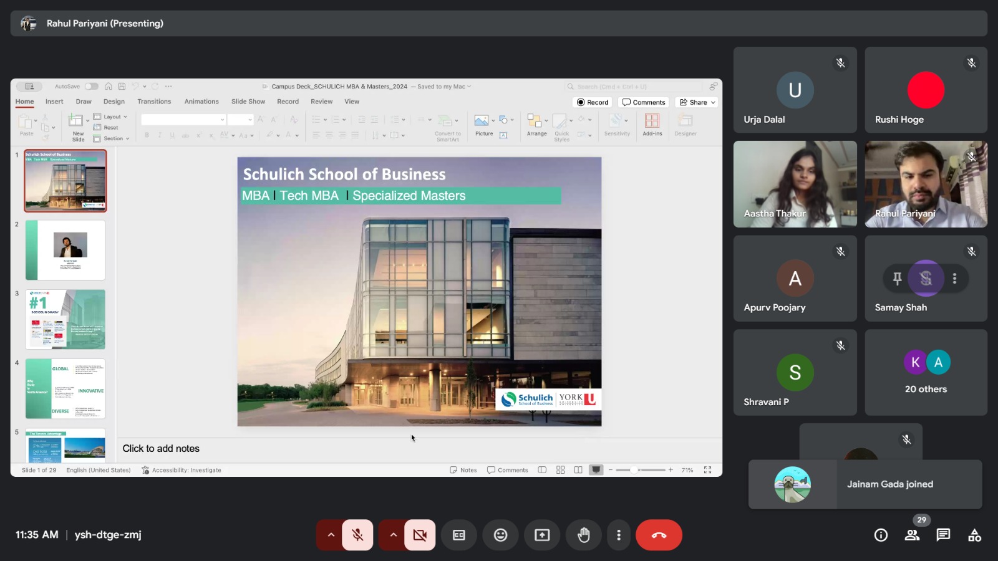The width and height of the screenshot is (998, 561).
Task: Click the zoom slider in PowerPoint status bar
Action: (x=641, y=470)
